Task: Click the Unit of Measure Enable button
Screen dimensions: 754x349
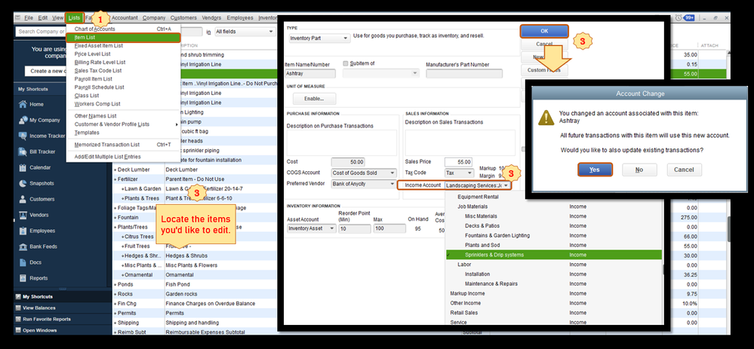Action: pos(314,99)
